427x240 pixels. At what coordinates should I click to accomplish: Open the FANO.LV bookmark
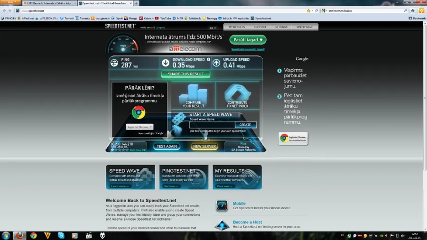(9, 18)
